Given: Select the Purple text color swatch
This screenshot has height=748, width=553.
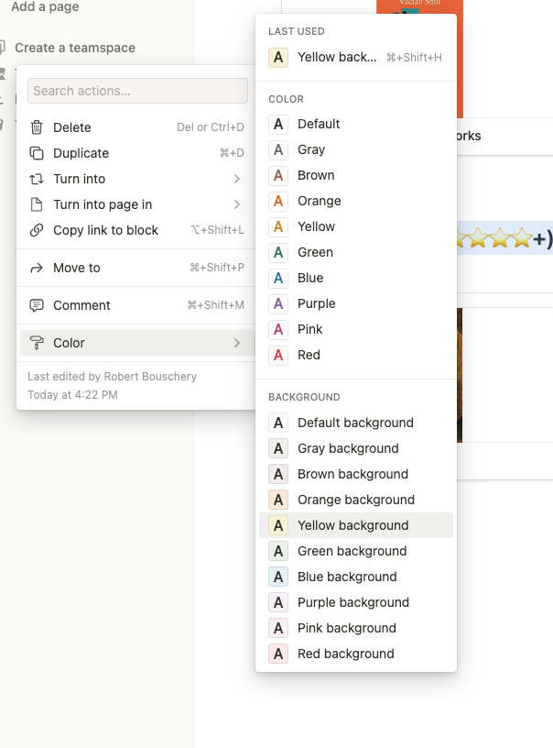Looking at the screenshot, I should pos(278,303).
